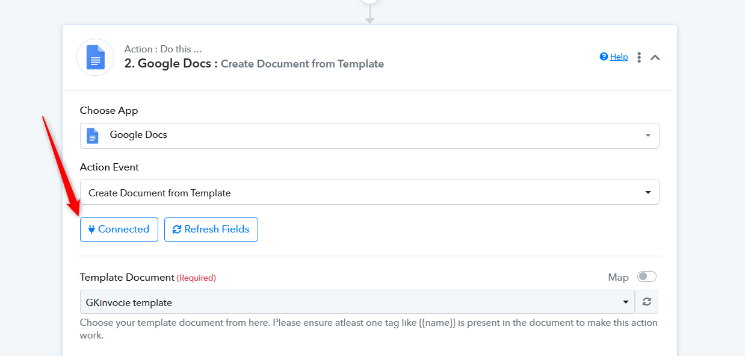Collapse the action step with chevron
This screenshot has width=745, height=356.
(655, 57)
